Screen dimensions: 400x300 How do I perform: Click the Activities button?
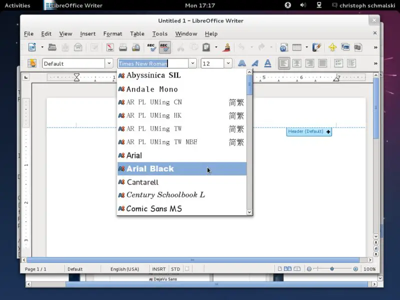[17, 5]
